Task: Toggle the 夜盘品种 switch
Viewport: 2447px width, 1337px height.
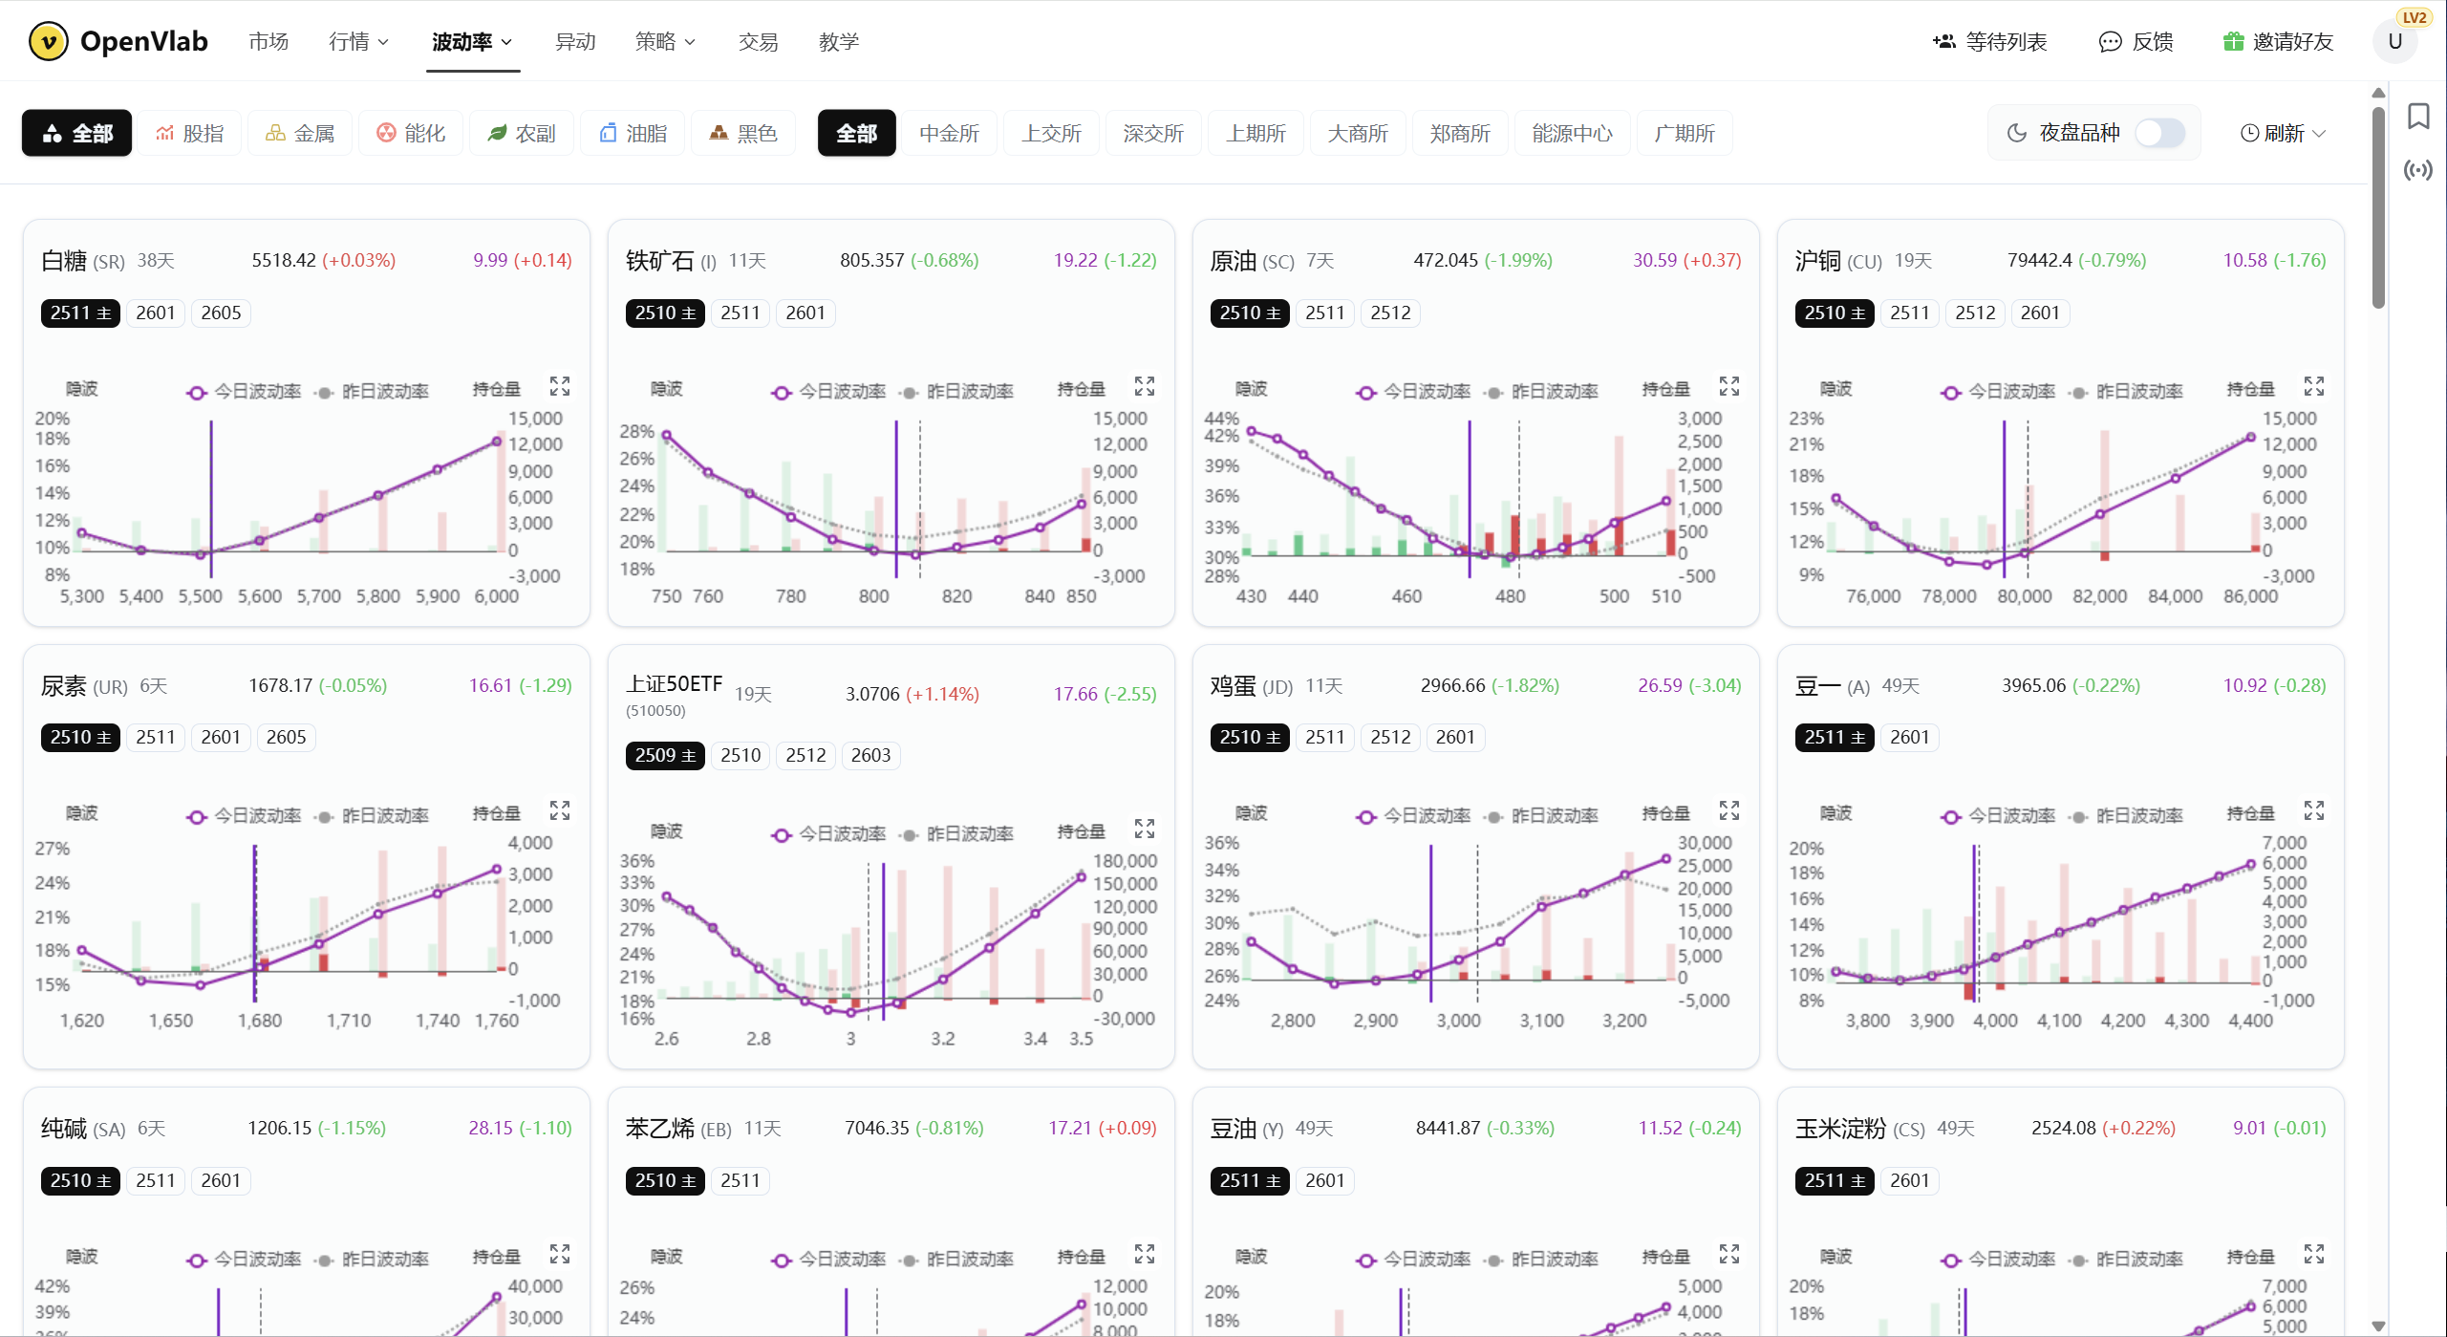Action: coord(2159,133)
